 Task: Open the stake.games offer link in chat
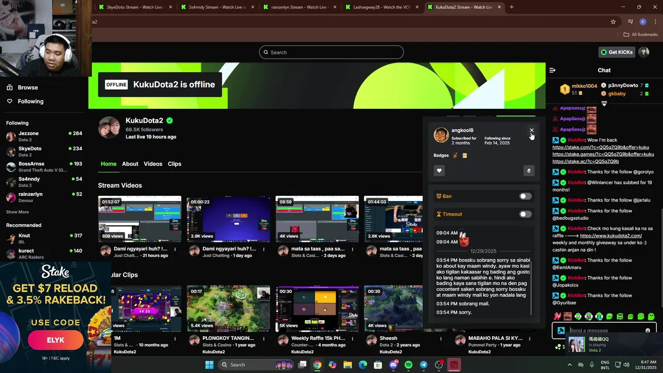pos(603,154)
